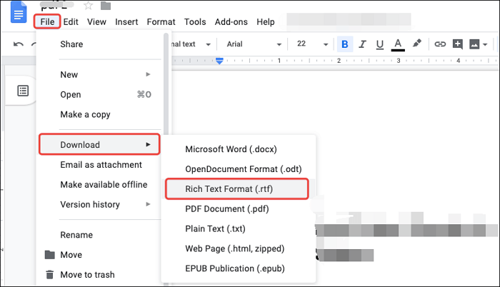The image size is (500, 287).
Task: Download as Rich Text Format (.rtf)
Action: click(237, 188)
